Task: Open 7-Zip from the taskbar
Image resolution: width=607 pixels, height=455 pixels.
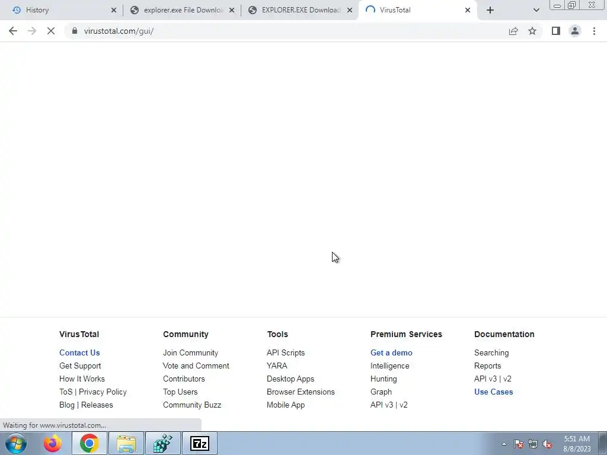Action: click(x=200, y=443)
